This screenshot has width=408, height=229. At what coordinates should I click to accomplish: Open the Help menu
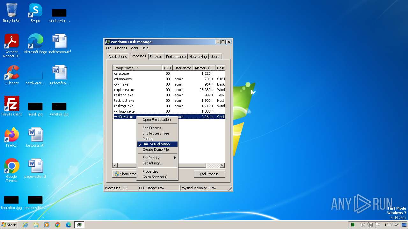coord(145,48)
